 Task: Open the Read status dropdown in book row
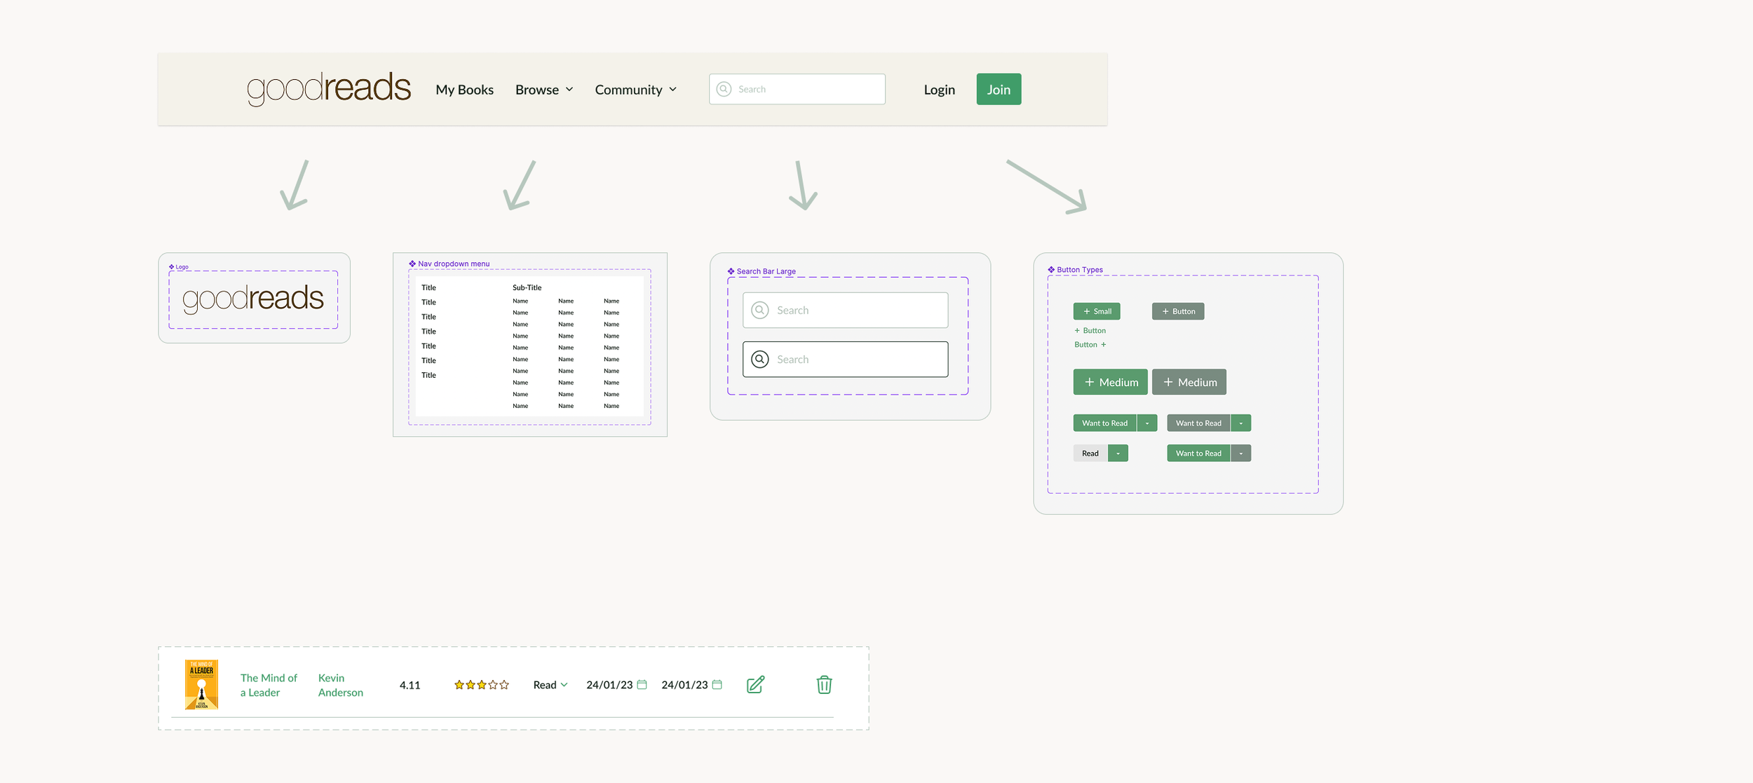[550, 685]
